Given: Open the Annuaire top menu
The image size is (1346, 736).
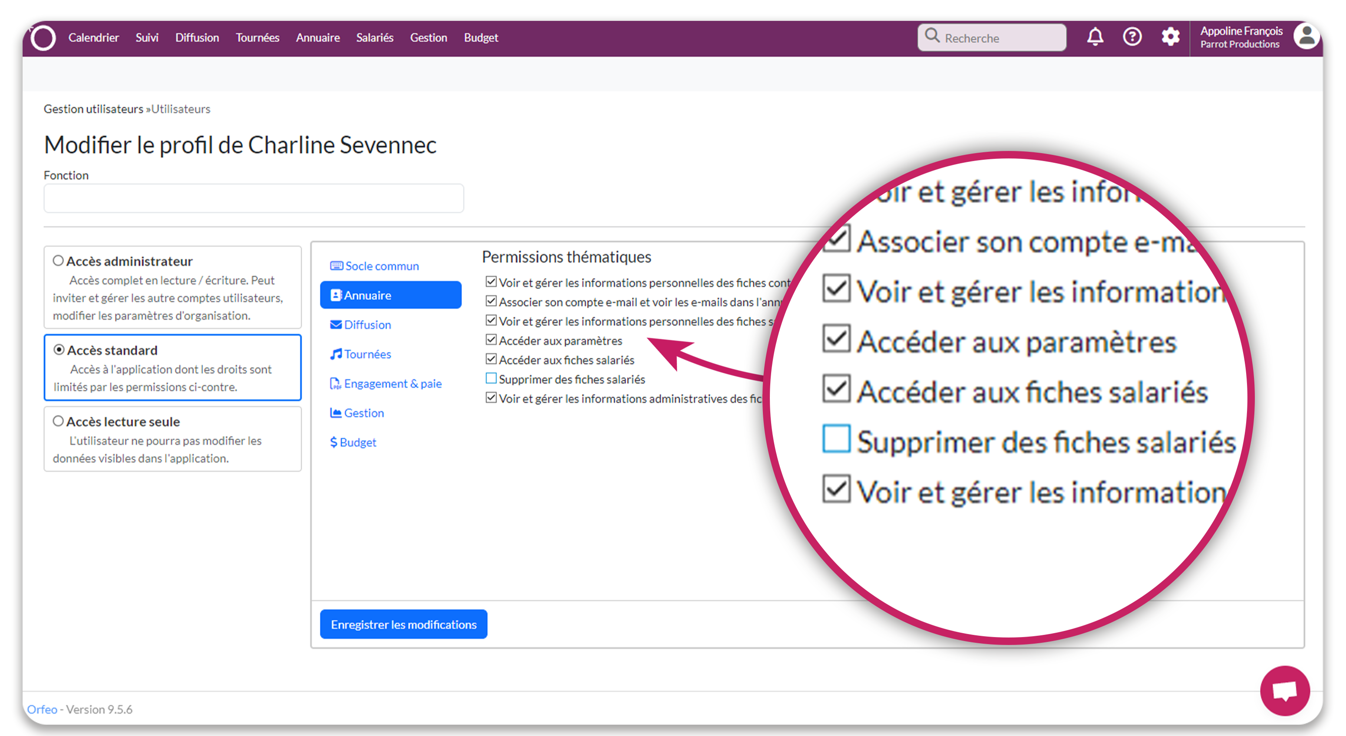Looking at the screenshot, I should click(318, 38).
